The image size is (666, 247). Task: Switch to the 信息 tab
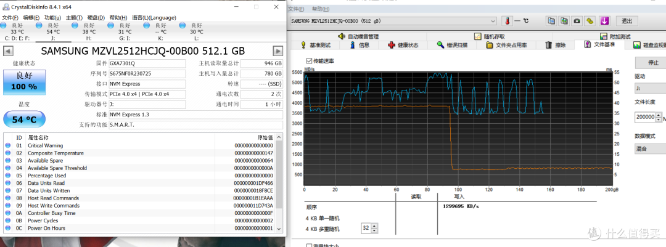click(x=360, y=45)
